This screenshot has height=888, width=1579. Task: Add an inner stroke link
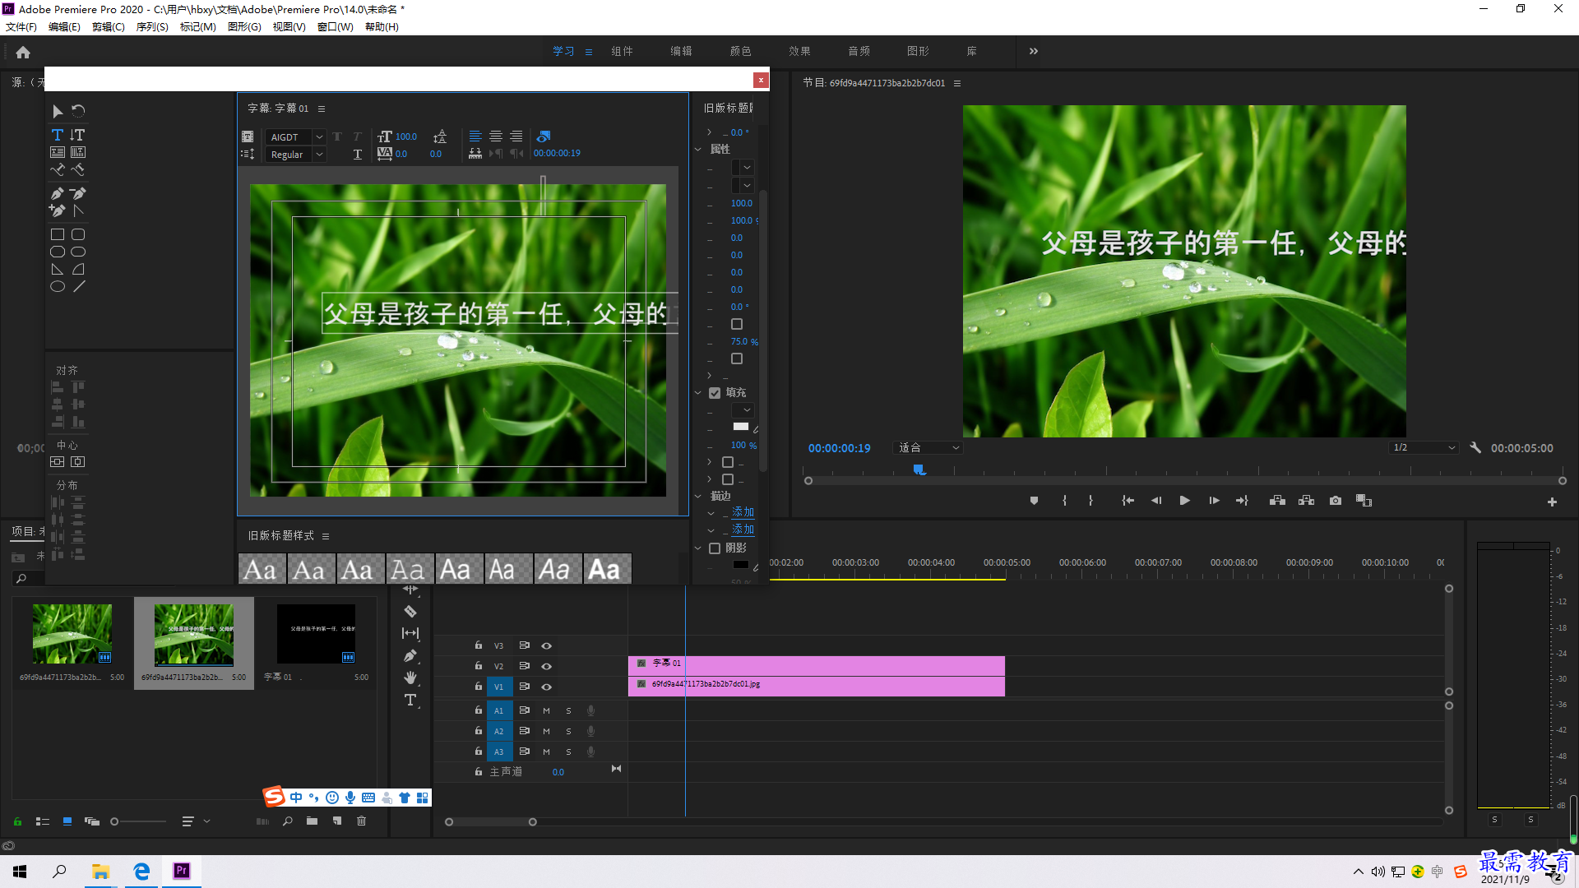point(743,512)
